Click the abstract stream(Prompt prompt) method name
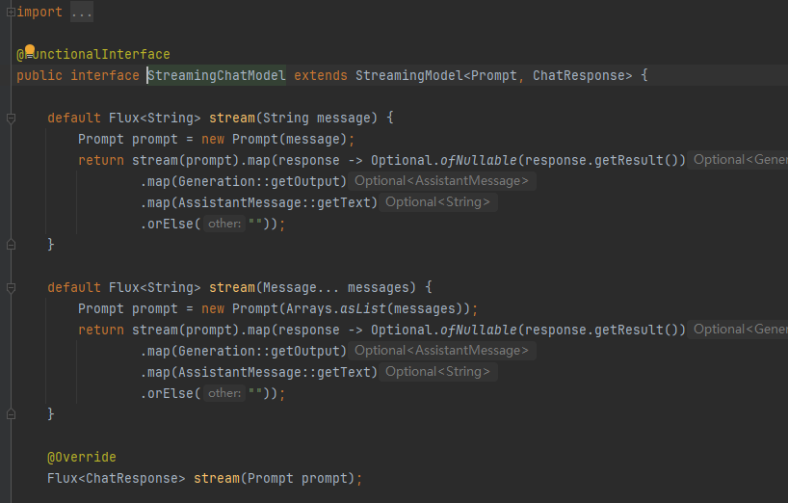 [x=217, y=478]
